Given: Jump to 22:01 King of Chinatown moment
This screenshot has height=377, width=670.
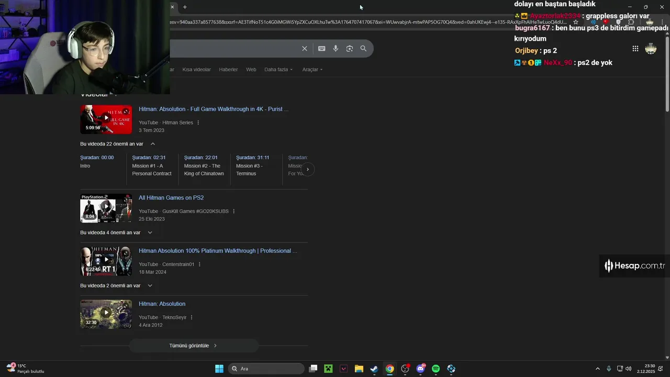Looking at the screenshot, I should pyautogui.click(x=204, y=165).
